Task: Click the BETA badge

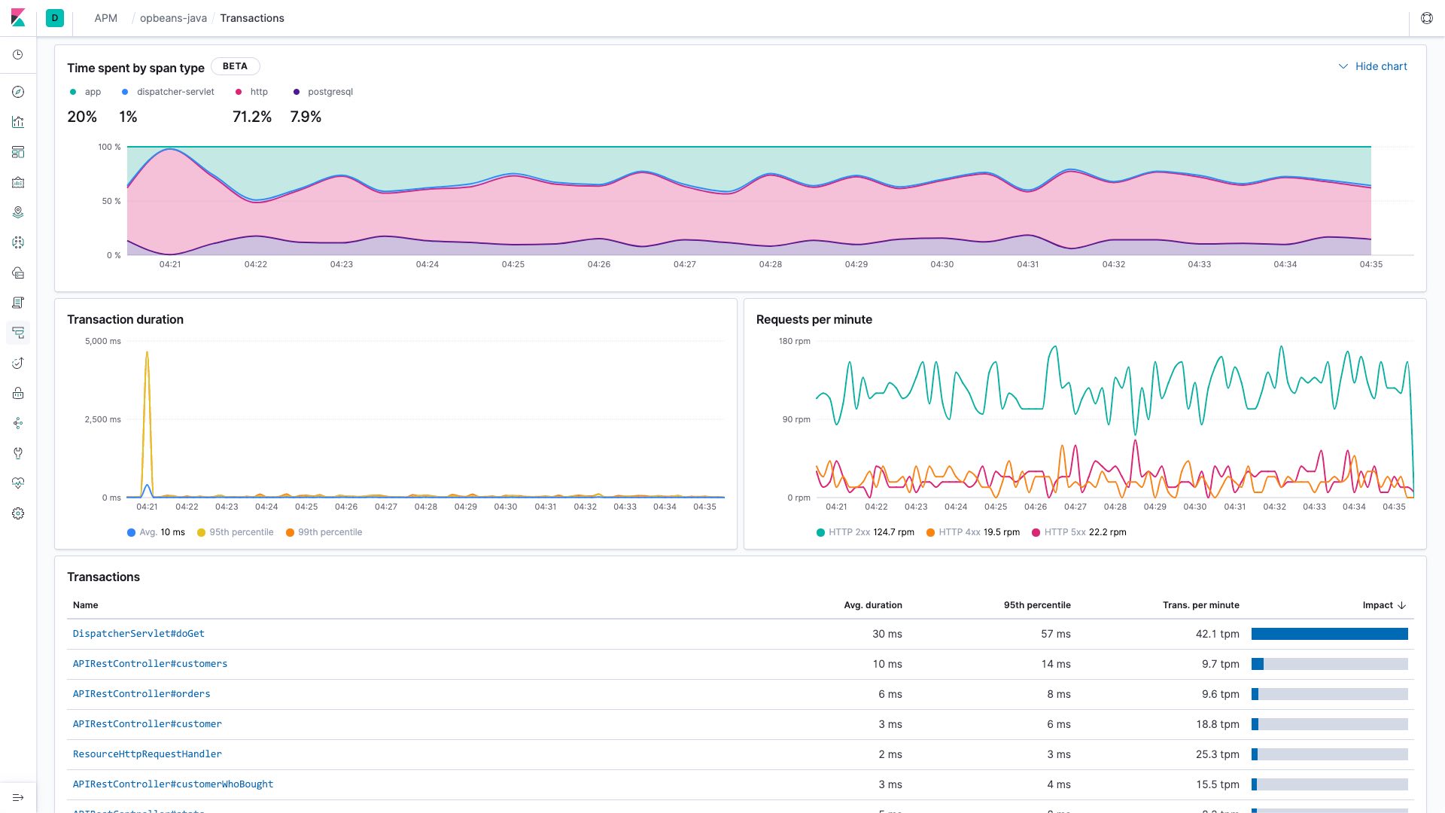Action: 235,66
